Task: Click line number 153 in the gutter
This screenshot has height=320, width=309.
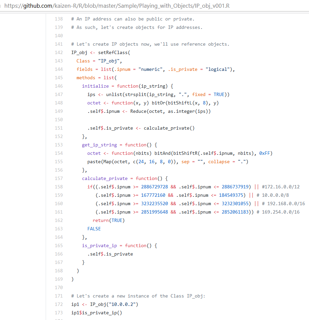Action: (x=59, y=145)
